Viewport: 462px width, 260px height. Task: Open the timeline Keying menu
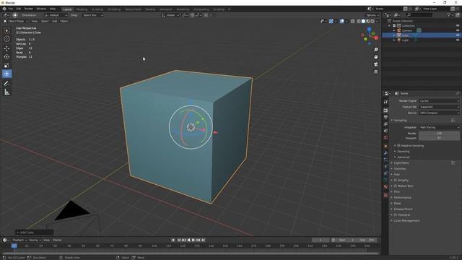coord(35,240)
